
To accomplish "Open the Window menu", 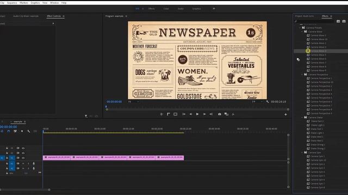I will click(54, 3).
